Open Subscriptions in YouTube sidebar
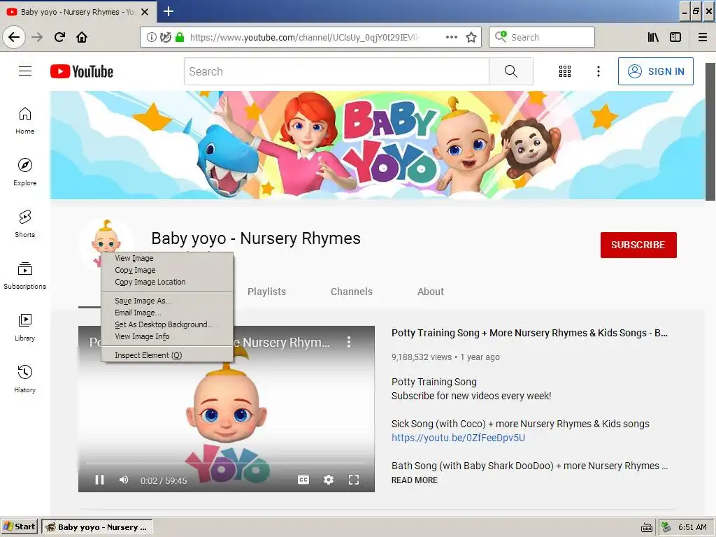The image size is (716, 537). click(x=25, y=275)
